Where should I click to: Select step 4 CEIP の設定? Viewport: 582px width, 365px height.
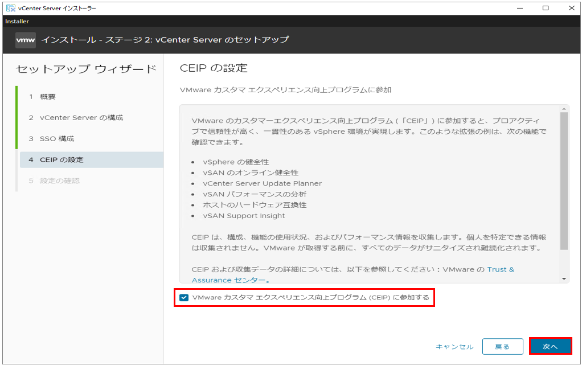[x=92, y=159]
